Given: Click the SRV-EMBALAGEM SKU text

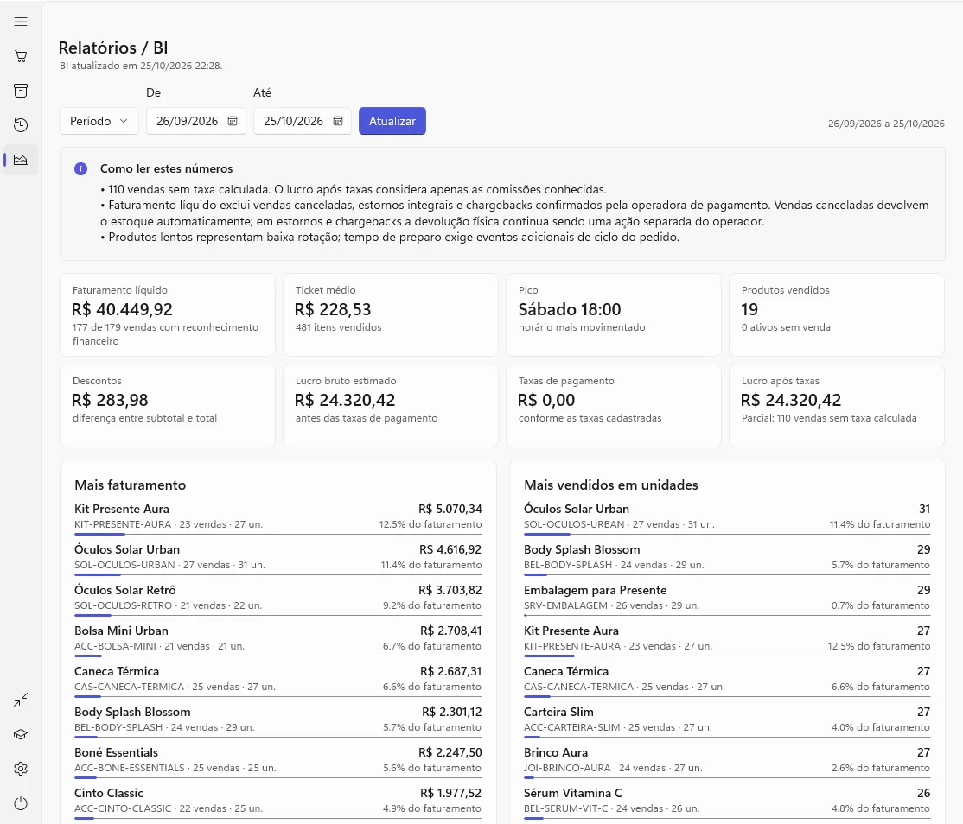Looking at the screenshot, I should (565, 605).
